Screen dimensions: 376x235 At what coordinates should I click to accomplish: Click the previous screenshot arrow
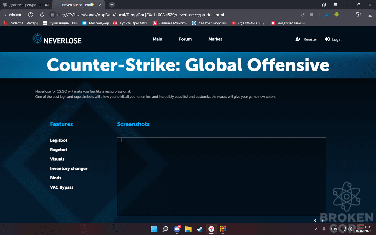pos(315,220)
